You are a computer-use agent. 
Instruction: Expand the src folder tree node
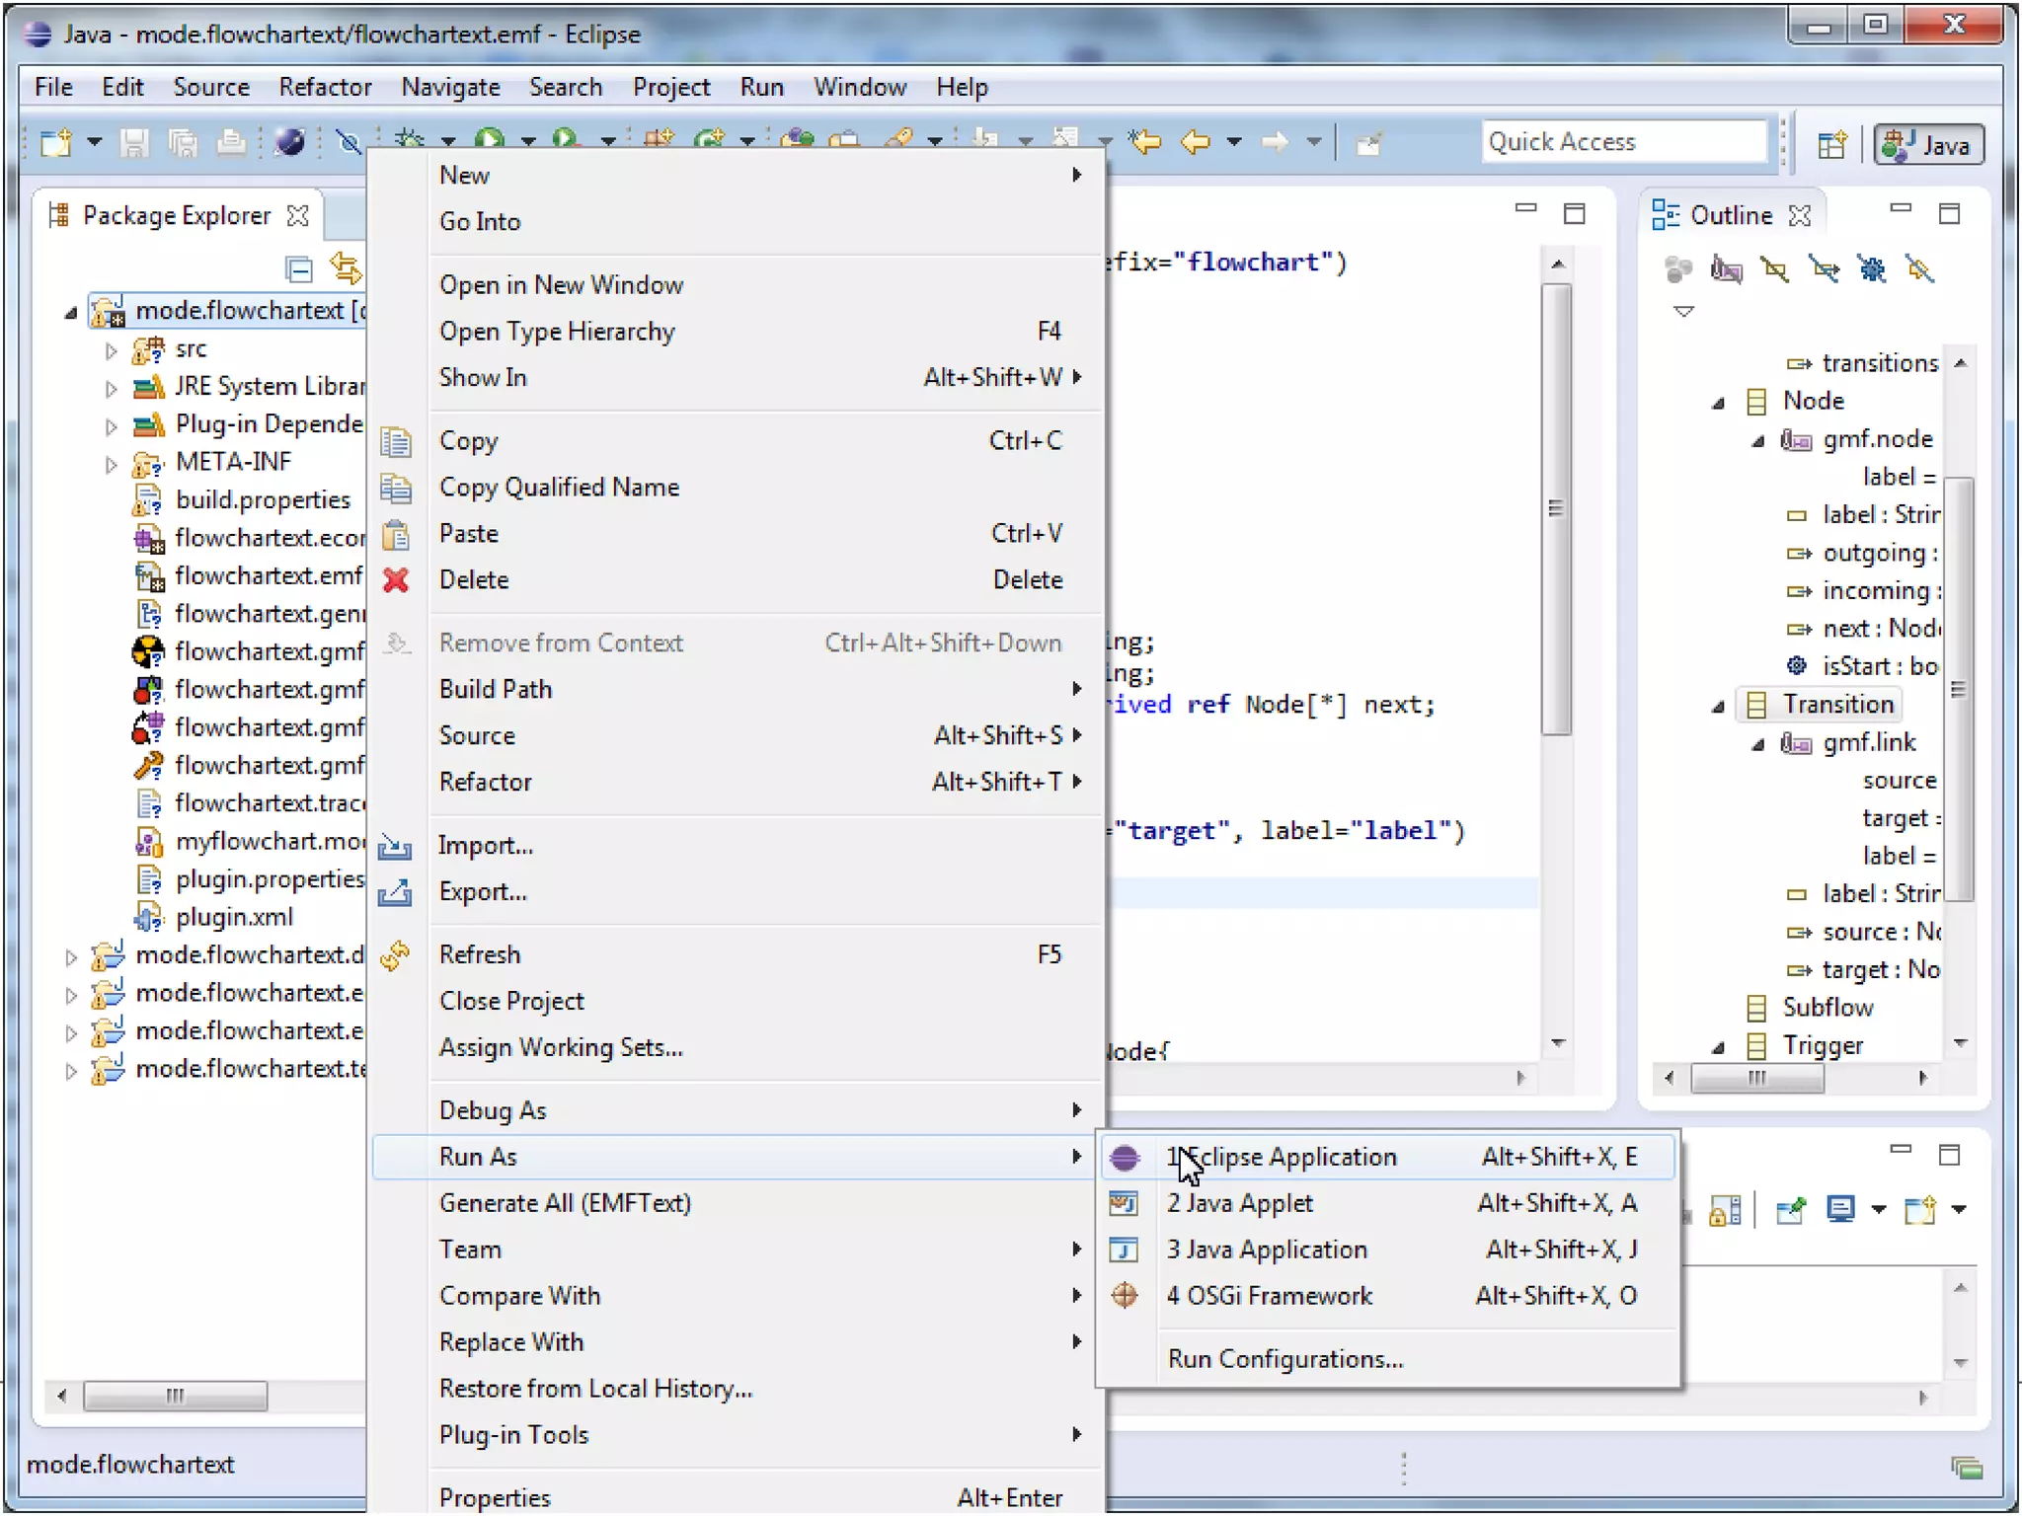[x=111, y=349]
